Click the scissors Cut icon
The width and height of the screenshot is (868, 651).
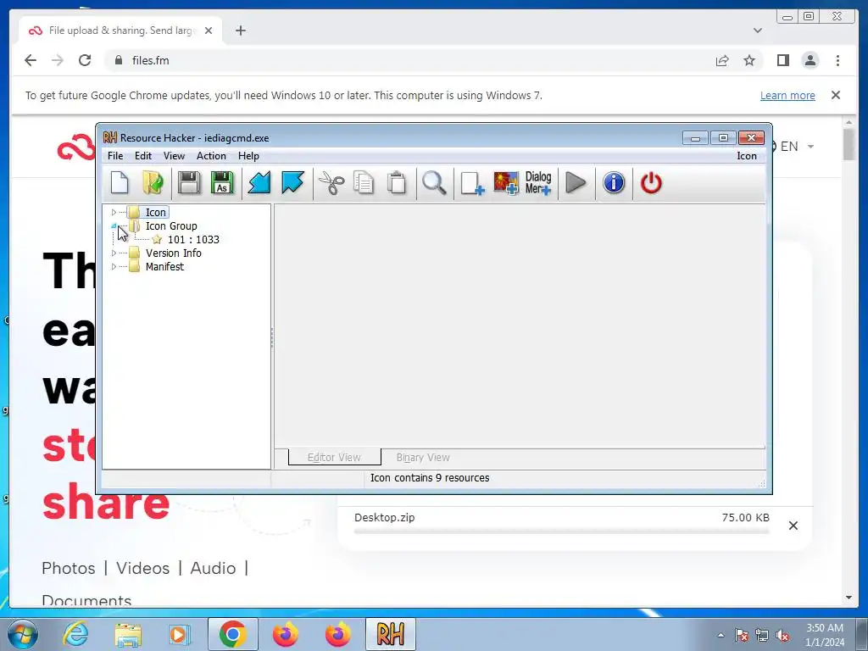[331, 183]
